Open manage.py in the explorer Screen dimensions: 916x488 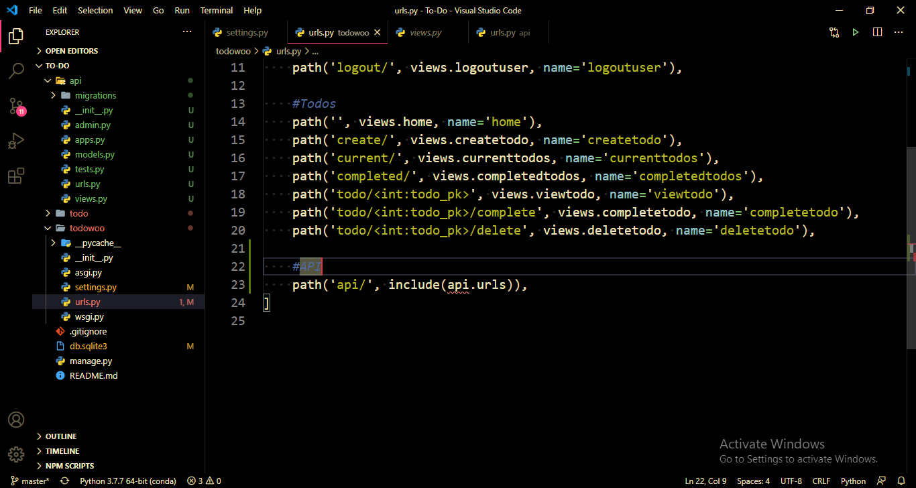pos(118,361)
